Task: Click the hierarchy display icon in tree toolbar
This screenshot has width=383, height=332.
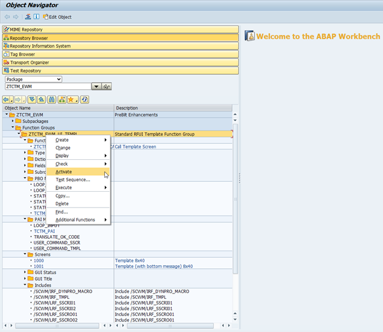Action: pos(62,99)
